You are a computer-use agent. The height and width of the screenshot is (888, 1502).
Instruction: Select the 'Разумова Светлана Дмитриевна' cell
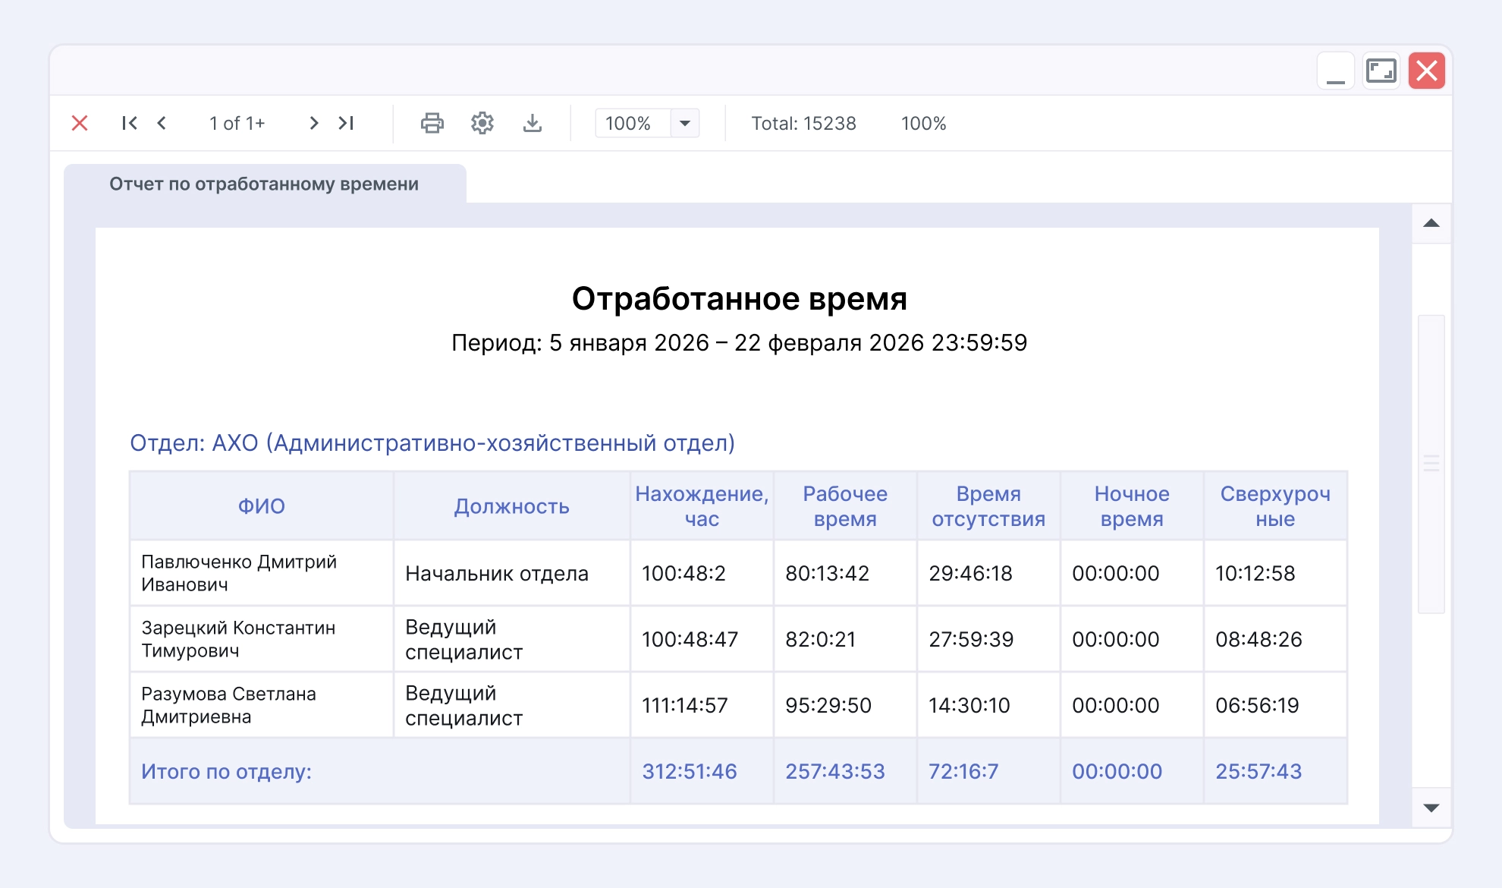[x=262, y=705]
